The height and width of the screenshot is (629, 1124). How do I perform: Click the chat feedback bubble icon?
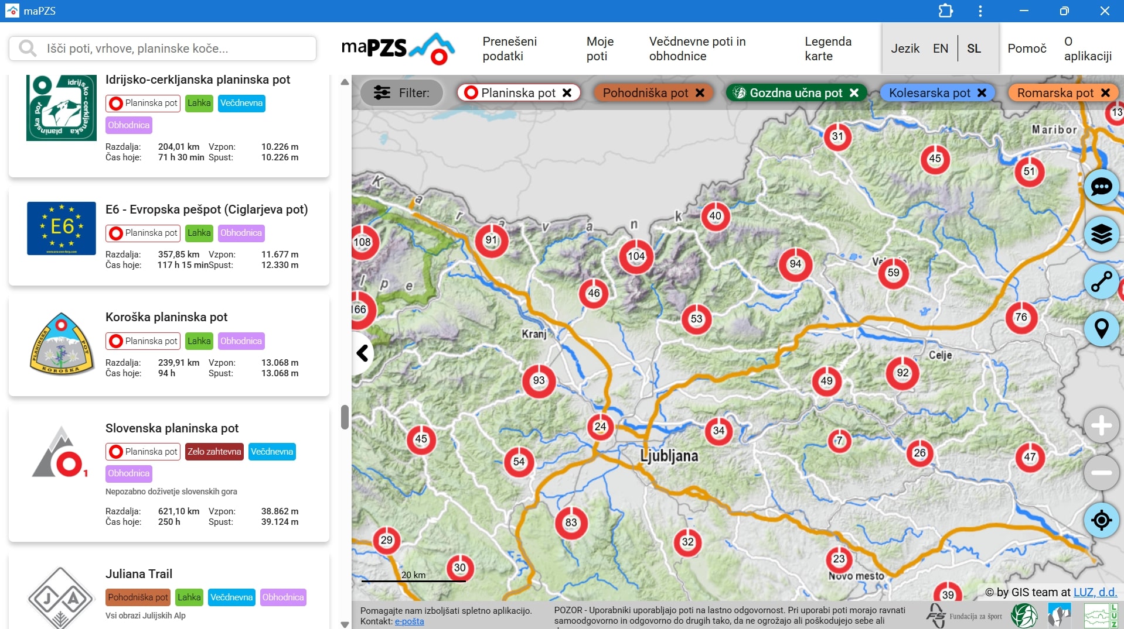1101,187
